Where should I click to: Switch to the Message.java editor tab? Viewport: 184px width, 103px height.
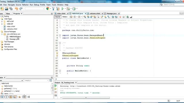click(x=112, y=13)
